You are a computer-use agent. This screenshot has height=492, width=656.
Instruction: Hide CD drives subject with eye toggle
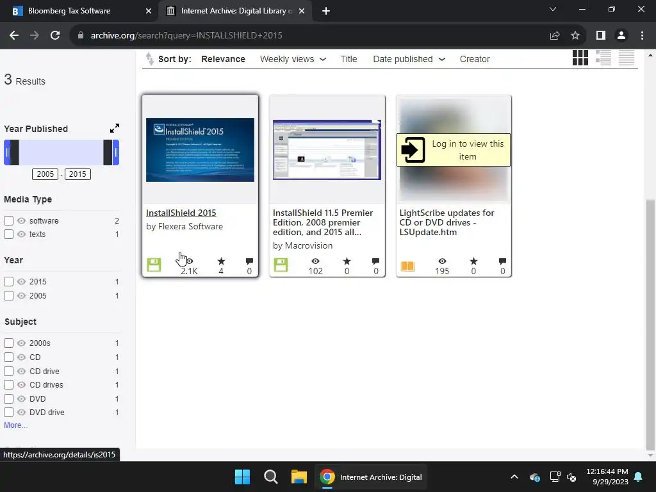[21, 384]
